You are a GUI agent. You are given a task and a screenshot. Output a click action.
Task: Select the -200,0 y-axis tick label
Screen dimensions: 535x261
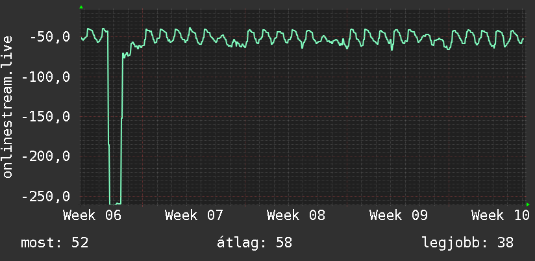[46, 156]
